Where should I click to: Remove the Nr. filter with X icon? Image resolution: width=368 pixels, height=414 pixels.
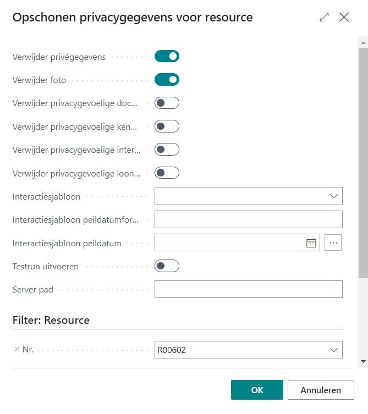click(x=17, y=349)
